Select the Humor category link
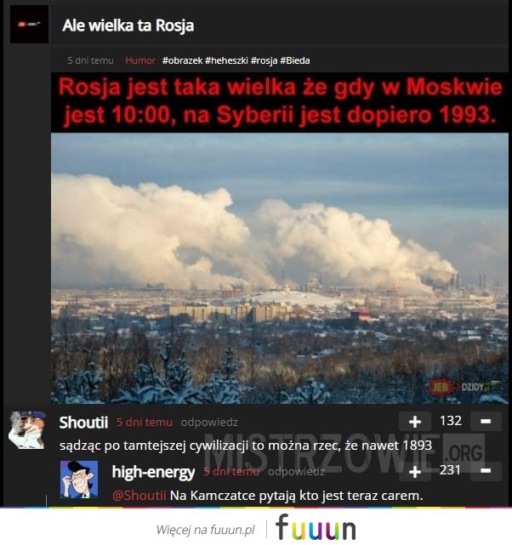The image size is (512, 545). 140,60
